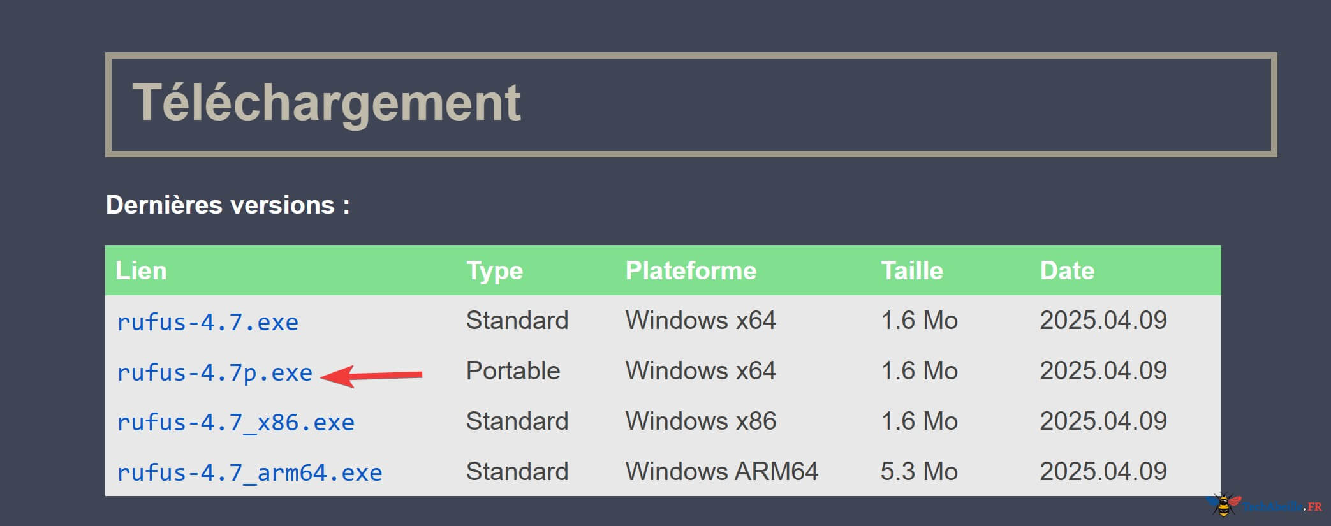Click the Lien column header
1331x526 pixels.
coord(141,270)
